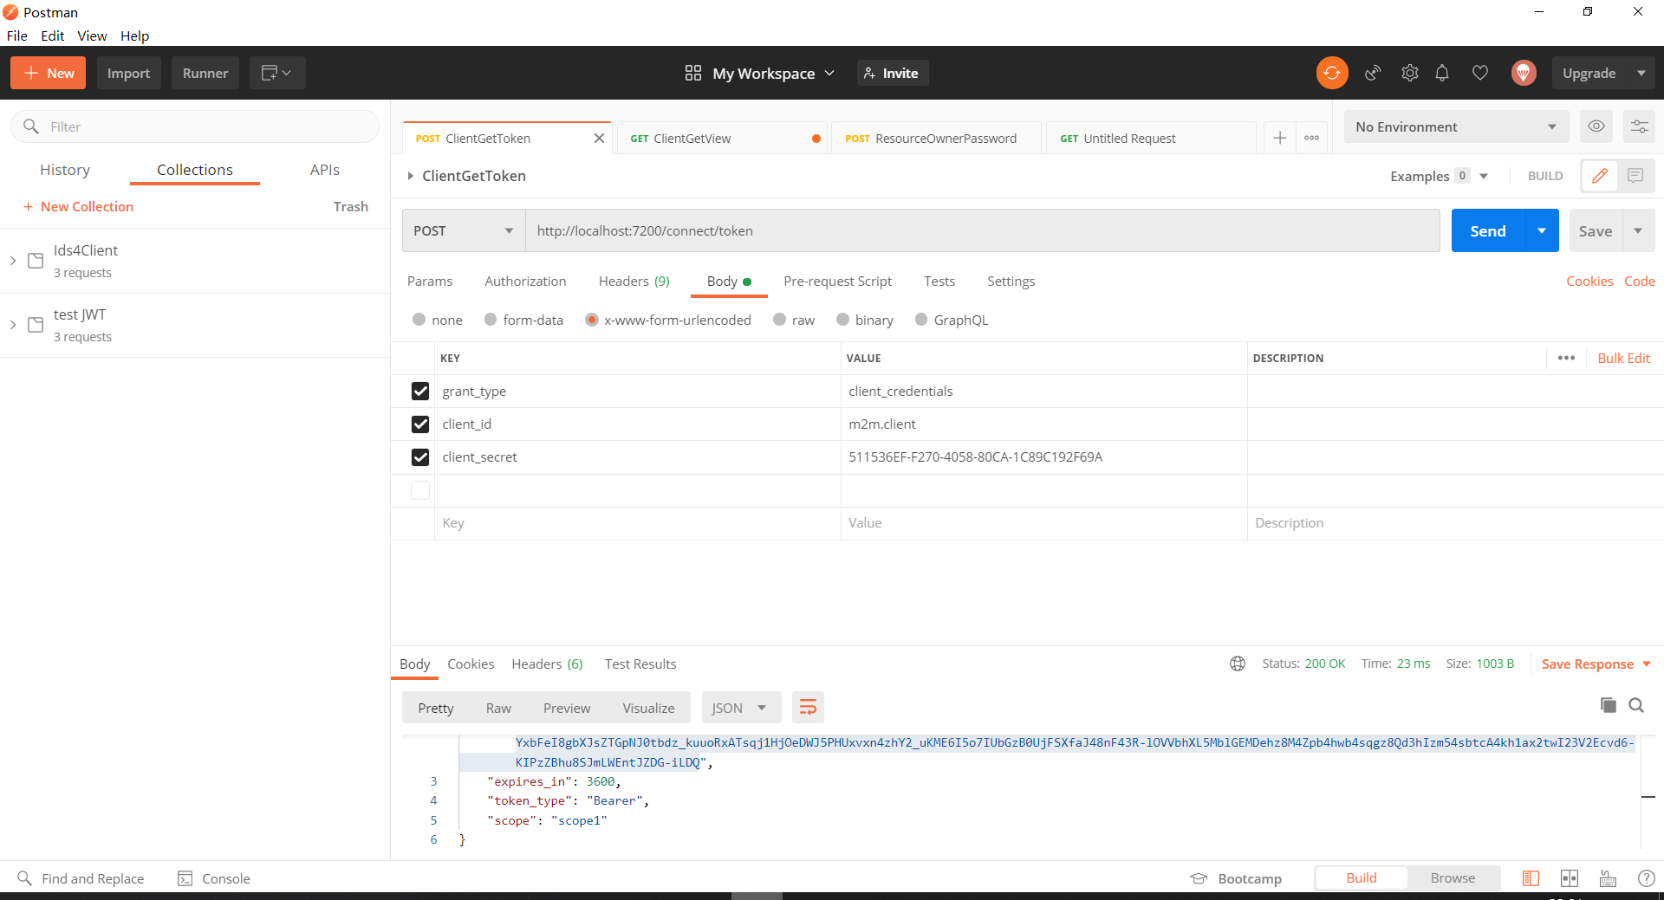Uncheck the client_id row checkbox
The image size is (1664, 900).
[420, 424]
